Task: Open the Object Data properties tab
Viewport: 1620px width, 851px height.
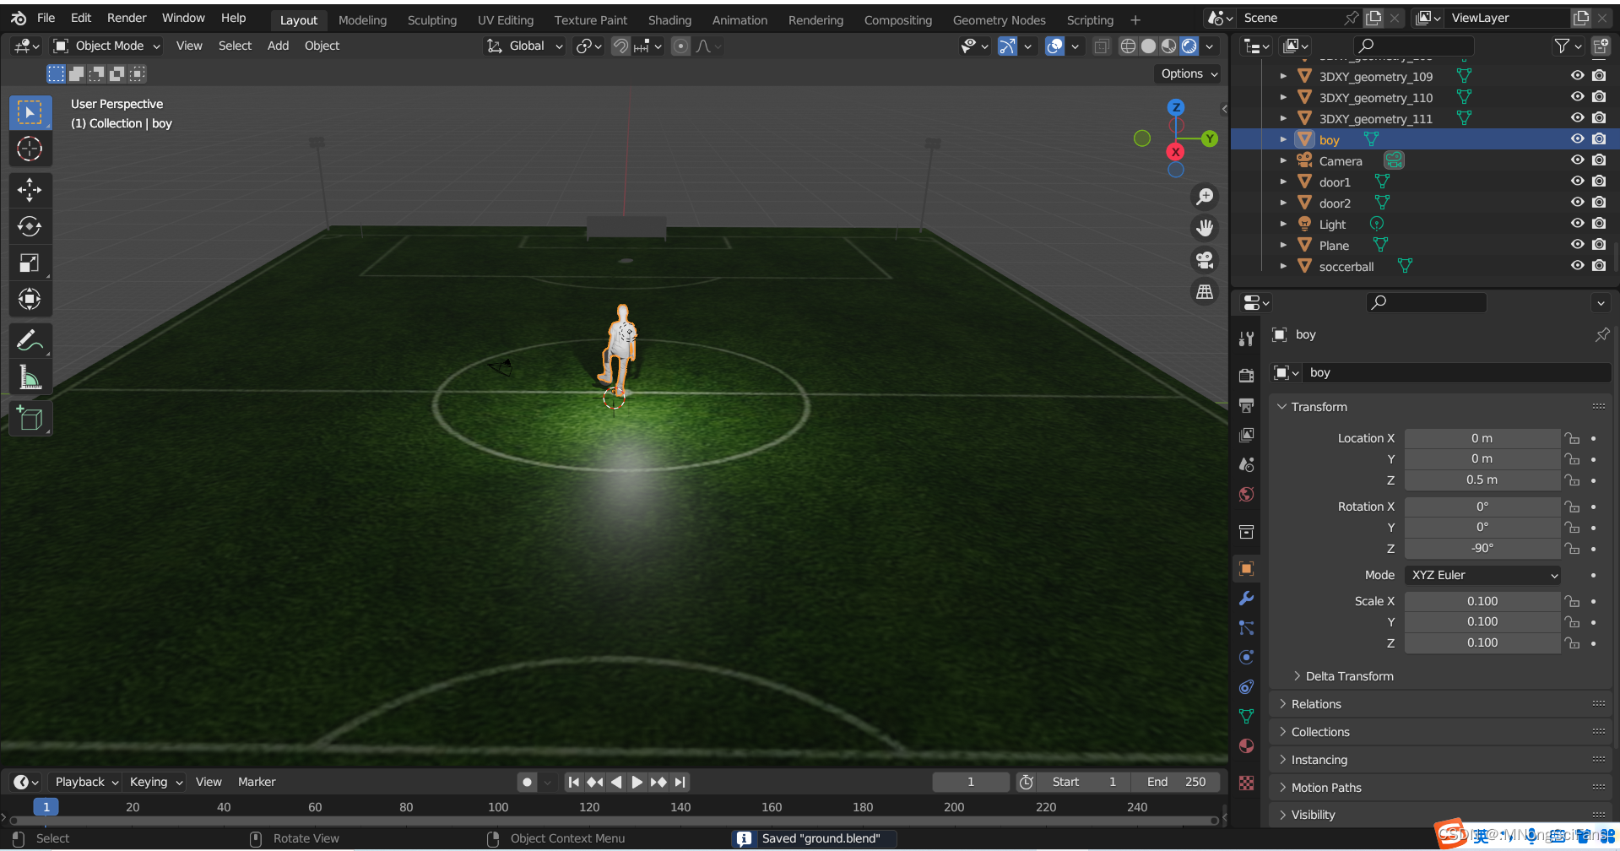Action: 1246,717
